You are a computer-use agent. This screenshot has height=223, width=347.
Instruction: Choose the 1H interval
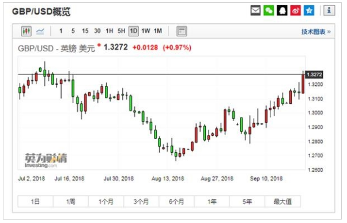tap(110, 31)
